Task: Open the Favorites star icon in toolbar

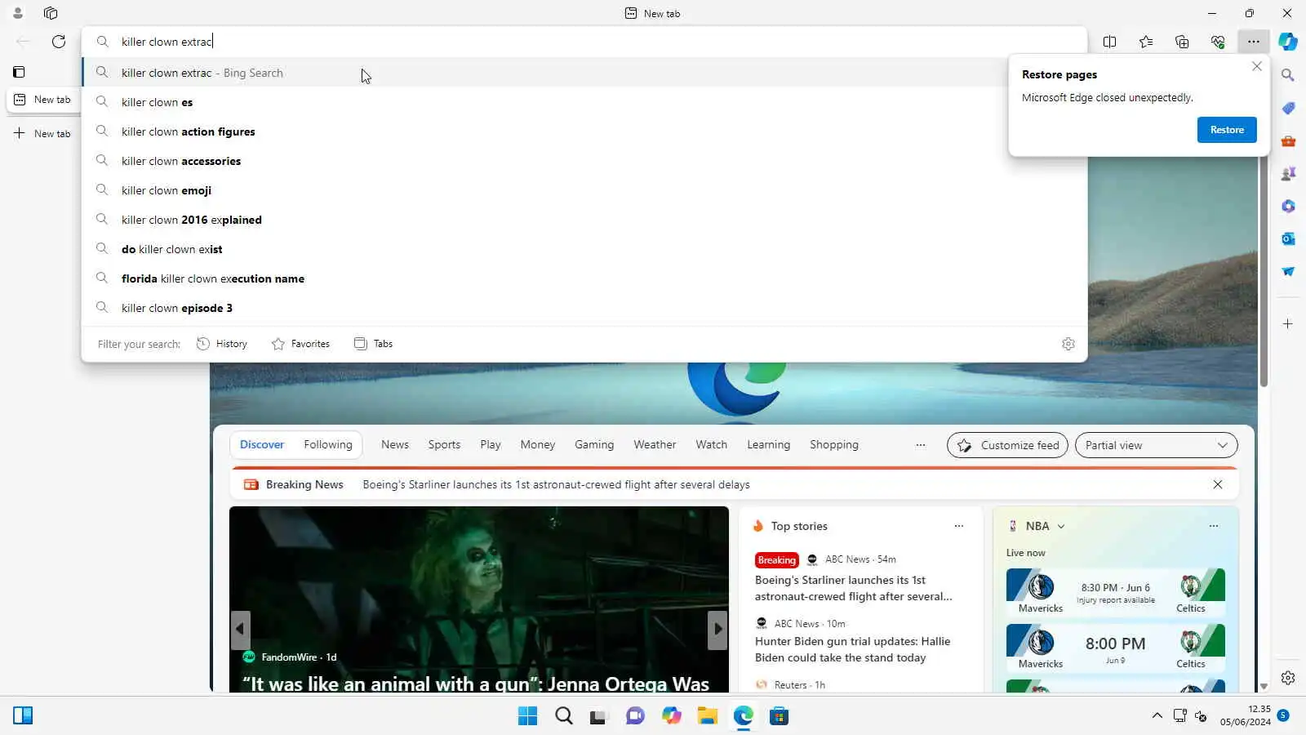Action: tap(1146, 42)
